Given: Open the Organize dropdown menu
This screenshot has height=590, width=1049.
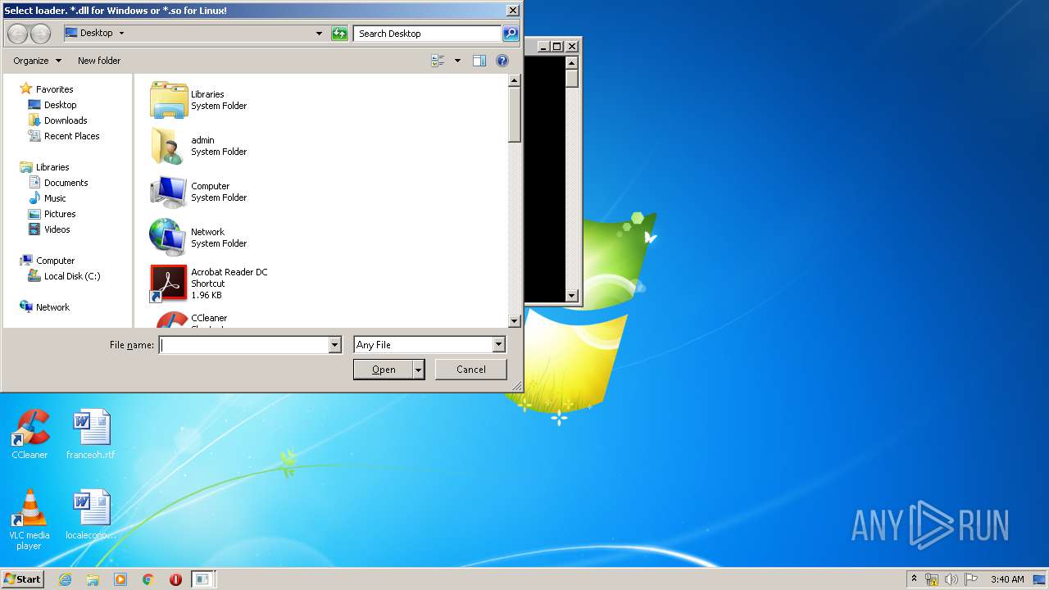Looking at the screenshot, I should [x=37, y=61].
